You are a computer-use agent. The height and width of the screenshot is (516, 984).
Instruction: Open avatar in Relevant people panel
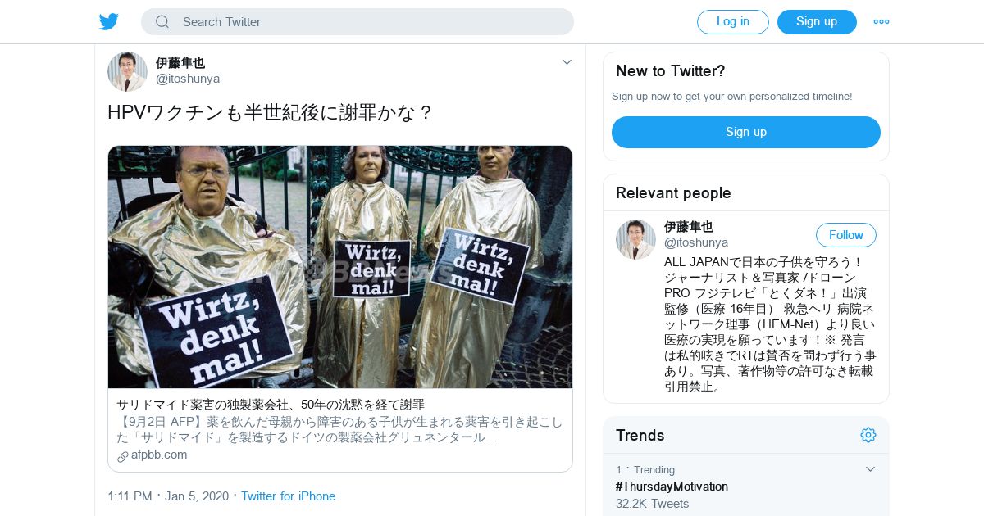click(x=635, y=239)
